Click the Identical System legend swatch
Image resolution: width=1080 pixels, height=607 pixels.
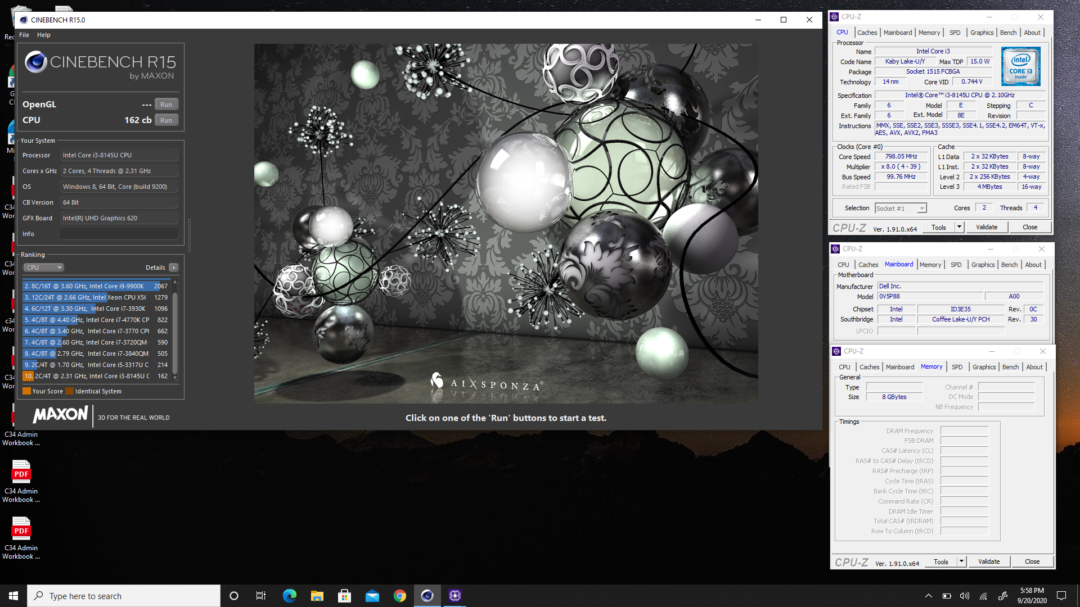pyautogui.click(x=69, y=391)
